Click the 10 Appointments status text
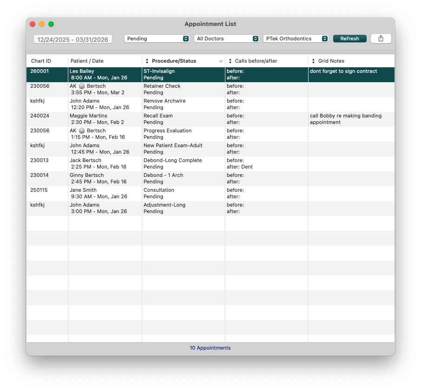 pos(210,348)
